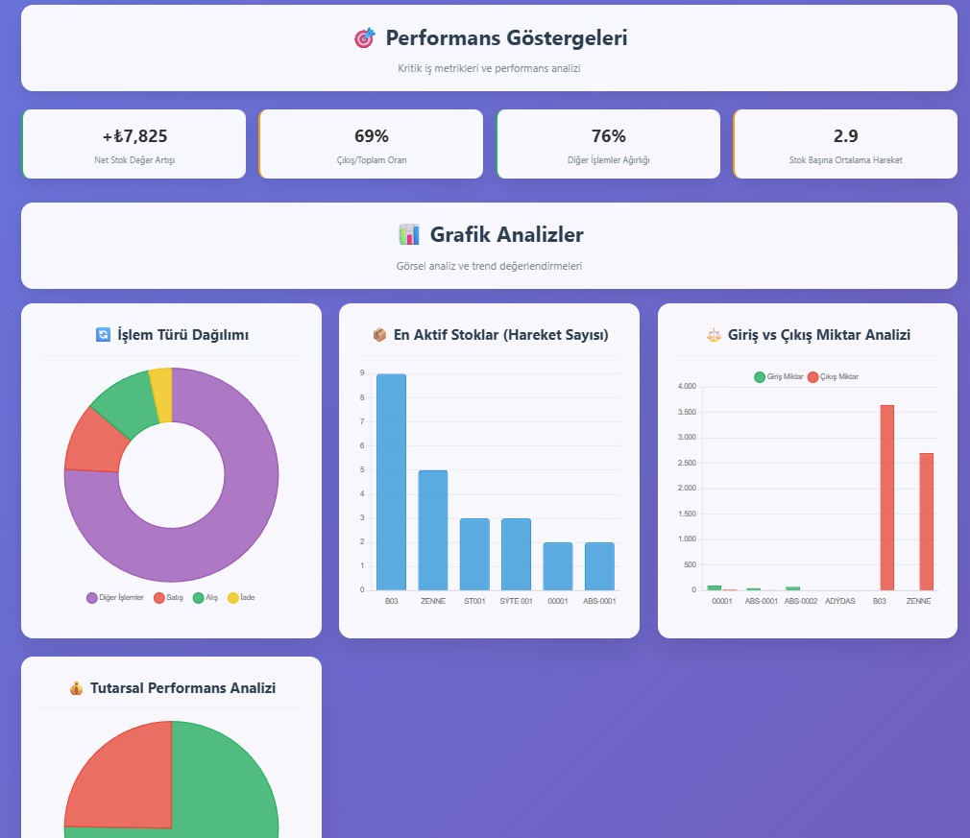Click the bar chart emoji beside Grafik Analizler
The height and width of the screenshot is (838, 970).
click(409, 234)
